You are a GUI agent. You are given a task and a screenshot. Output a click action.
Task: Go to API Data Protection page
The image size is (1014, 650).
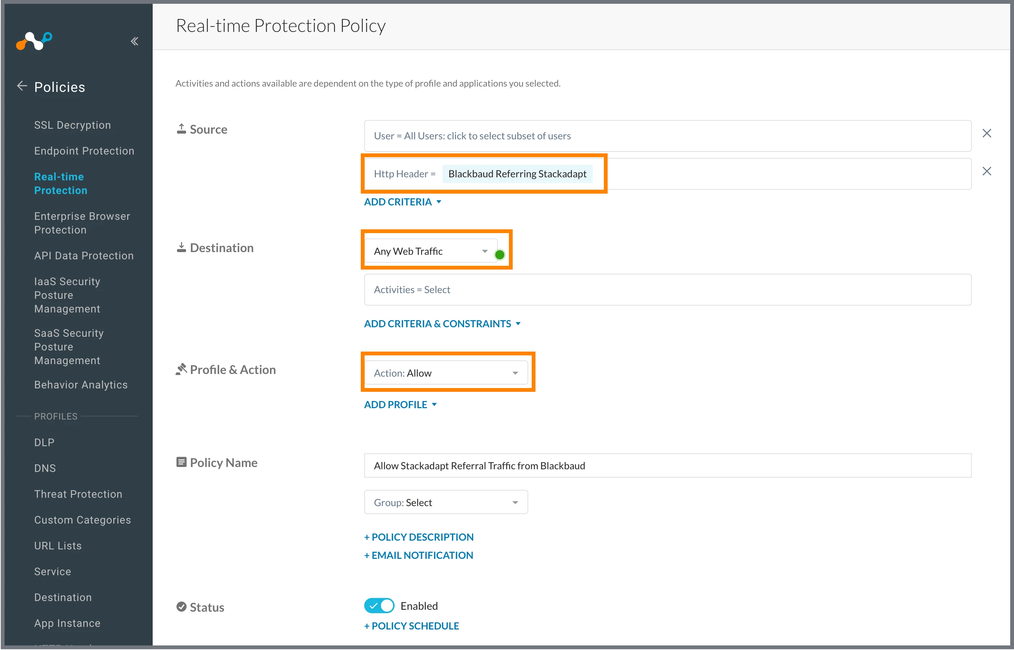84,256
